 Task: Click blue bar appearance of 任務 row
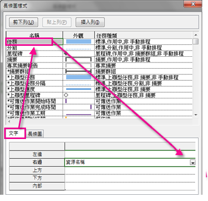coord(79,42)
